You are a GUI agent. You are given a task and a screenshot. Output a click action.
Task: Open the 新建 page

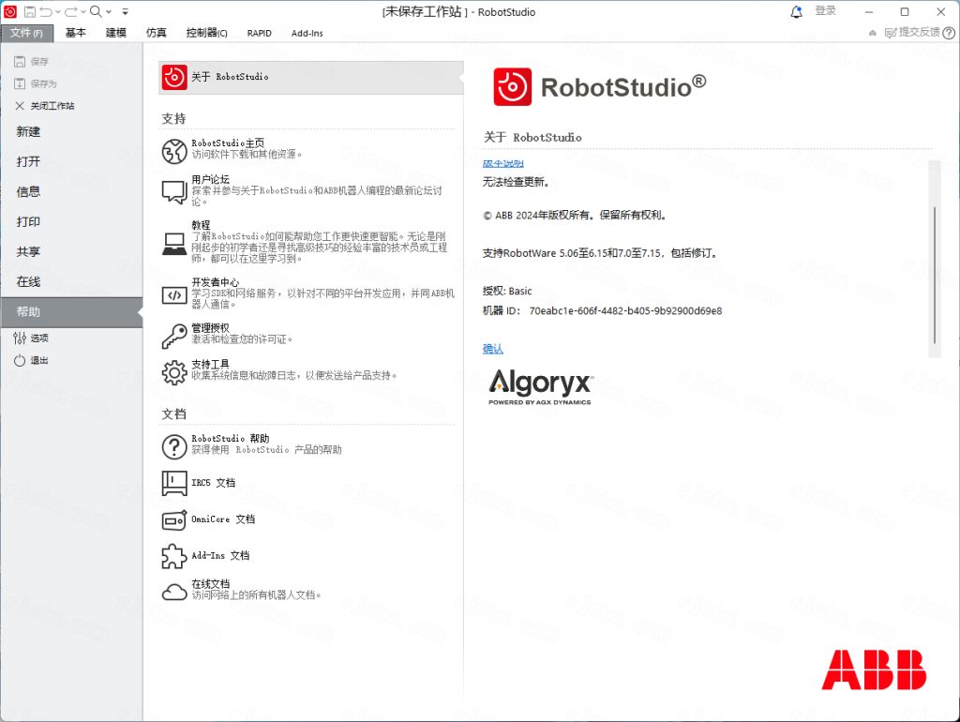click(x=28, y=131)
